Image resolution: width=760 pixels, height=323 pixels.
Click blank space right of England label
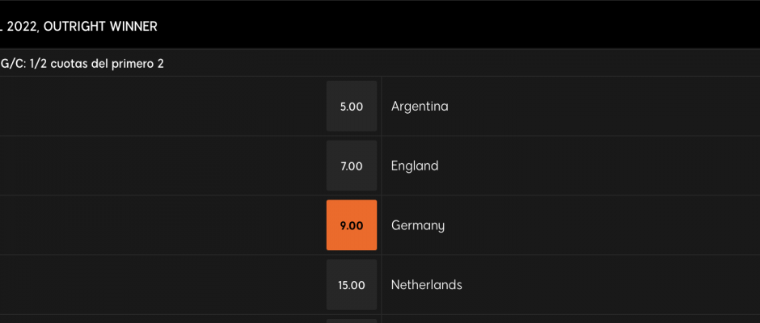pos(599,166)
